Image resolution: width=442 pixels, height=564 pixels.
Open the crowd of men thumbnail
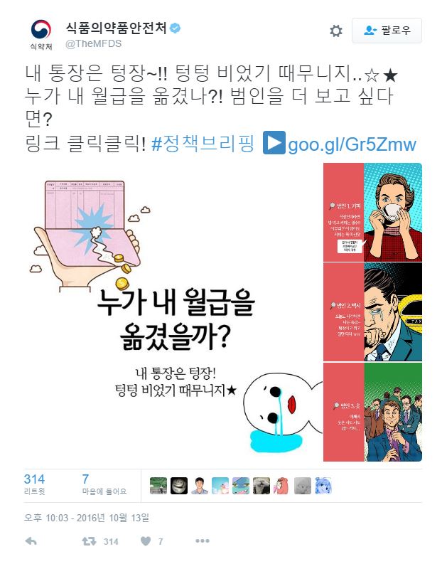coord(372,413)
